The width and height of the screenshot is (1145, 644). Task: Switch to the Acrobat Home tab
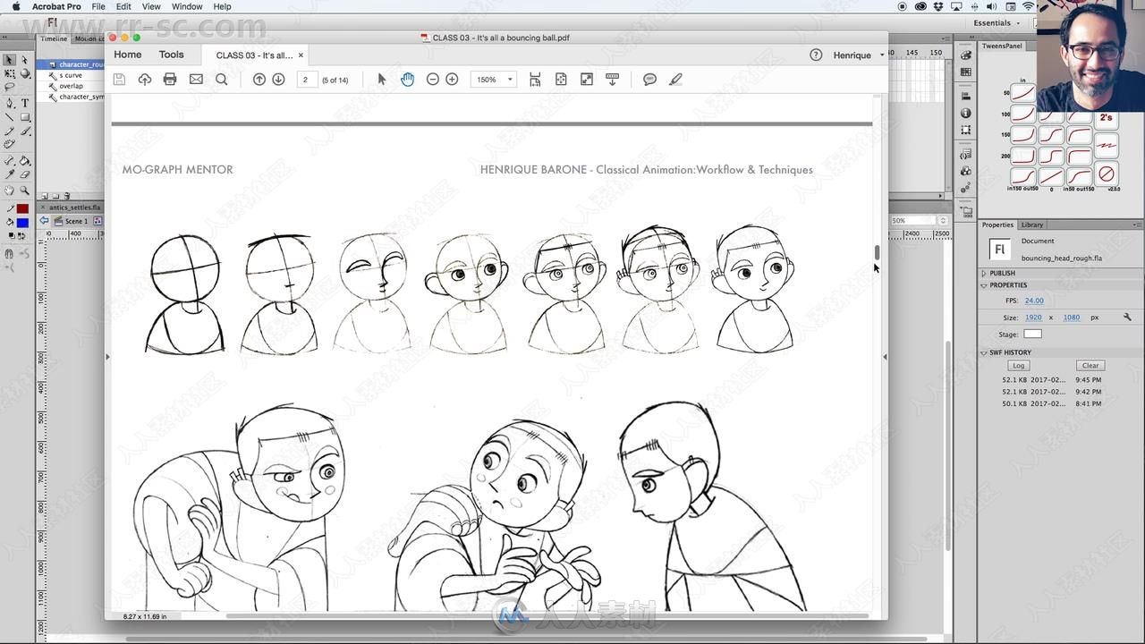(128, 55)
